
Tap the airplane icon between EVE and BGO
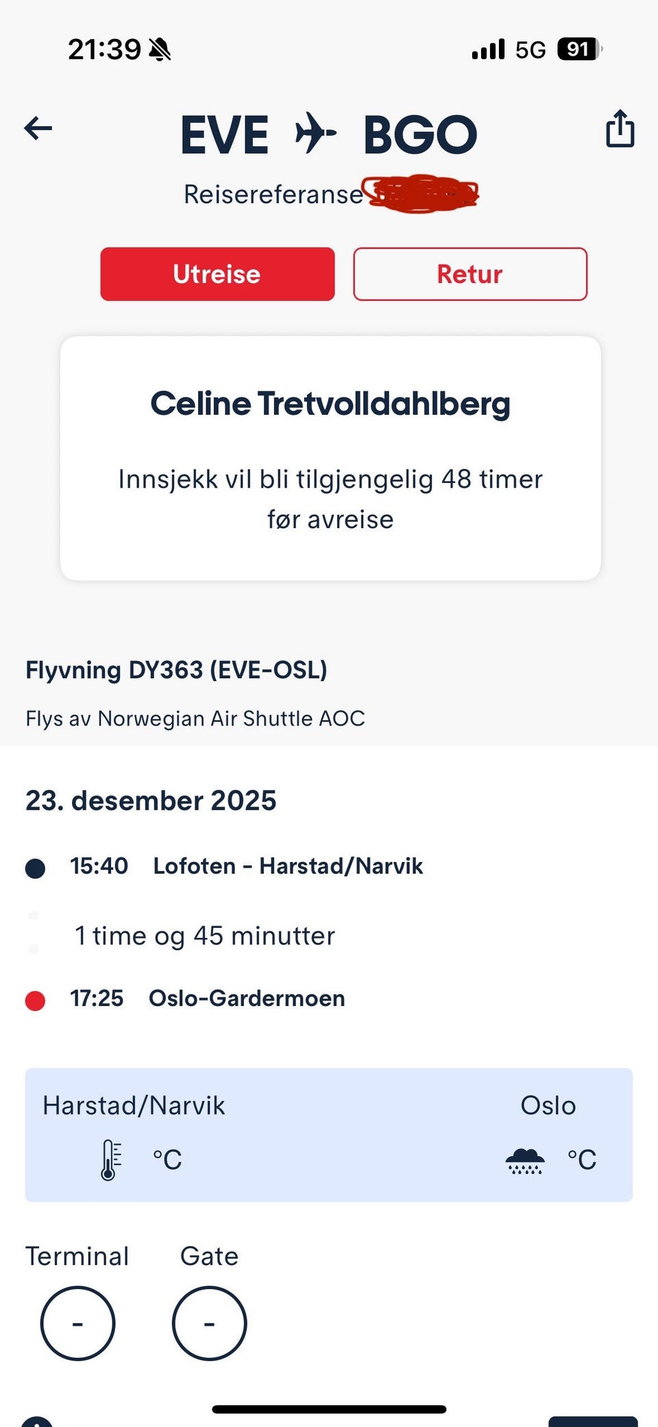click(315, 132)
